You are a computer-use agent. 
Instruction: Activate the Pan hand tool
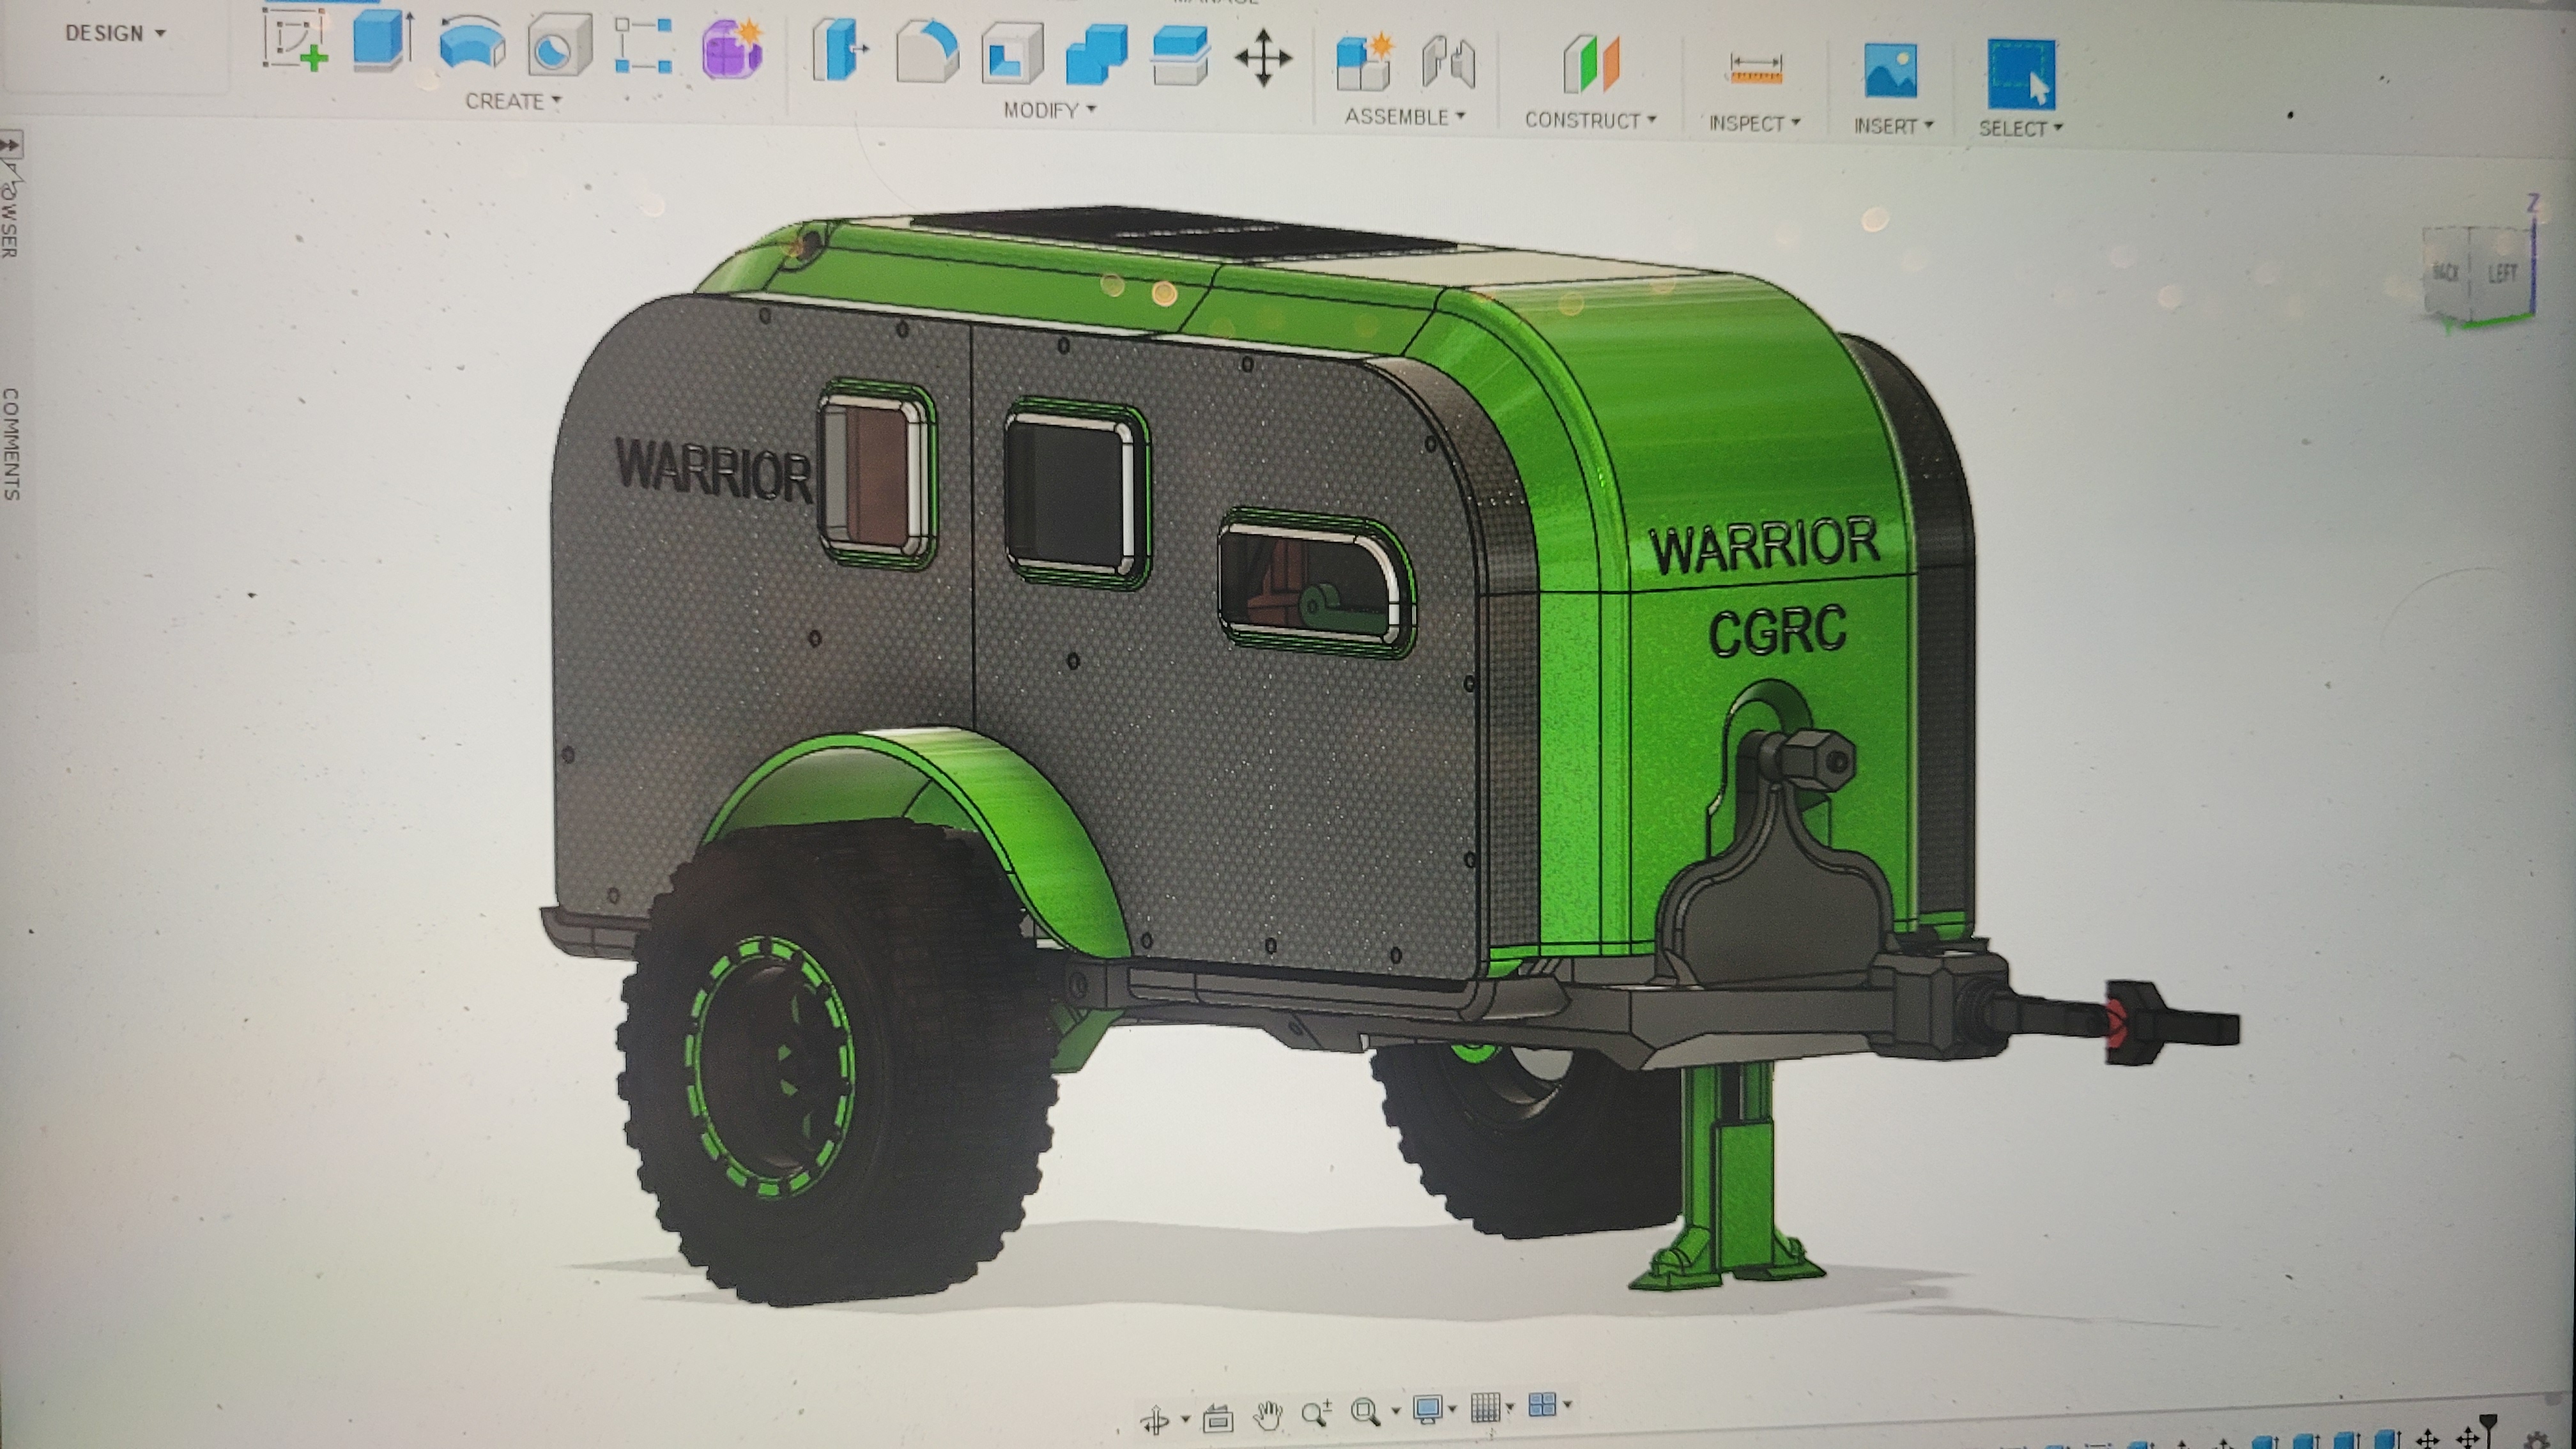click(1268, 1414)
